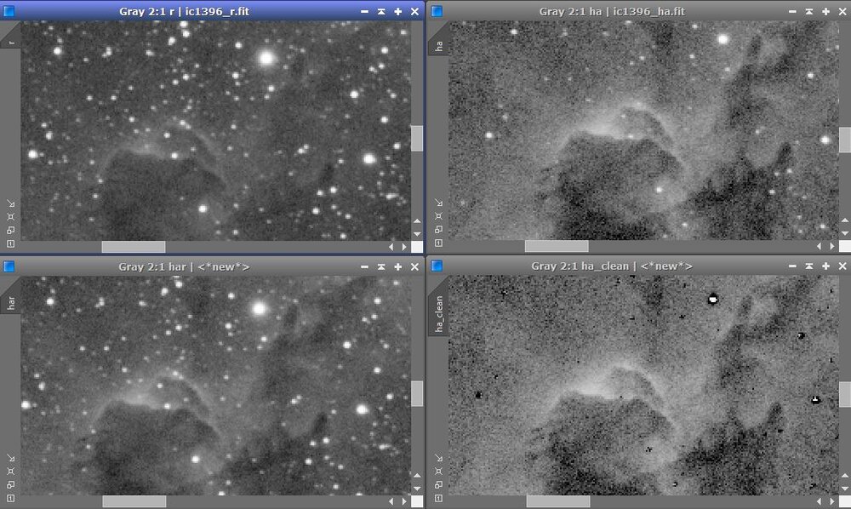The height and width of the screenshot is (509, 851).
Task: Click scroll-right arrow in har window
Action: [x=403, y=501]
